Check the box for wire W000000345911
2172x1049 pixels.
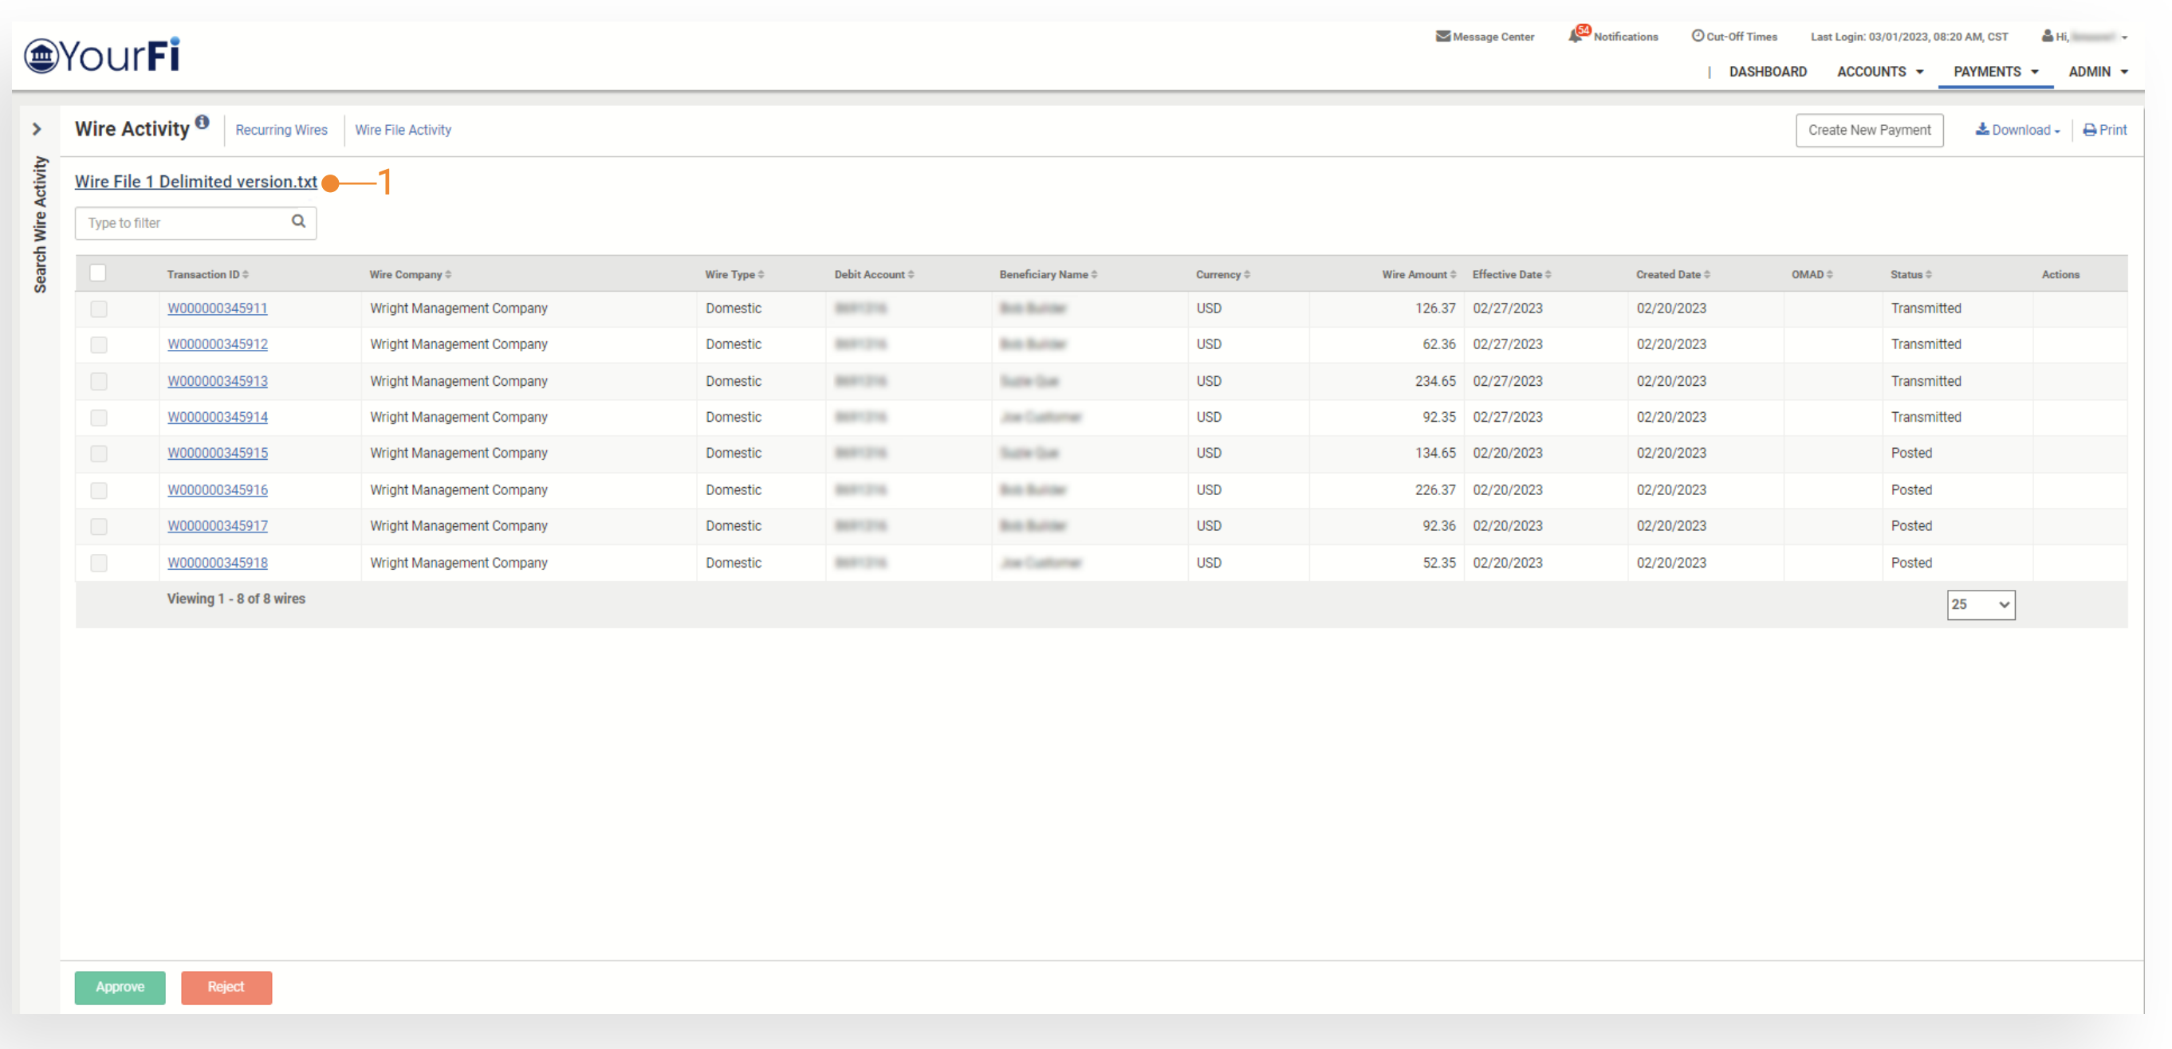tap(99, 308)
